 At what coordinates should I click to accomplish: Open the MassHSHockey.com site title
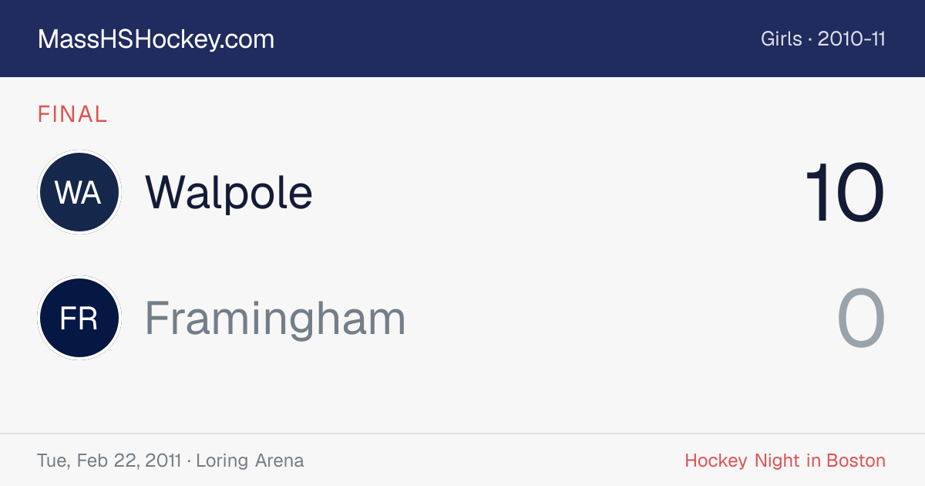pos(156,39)
